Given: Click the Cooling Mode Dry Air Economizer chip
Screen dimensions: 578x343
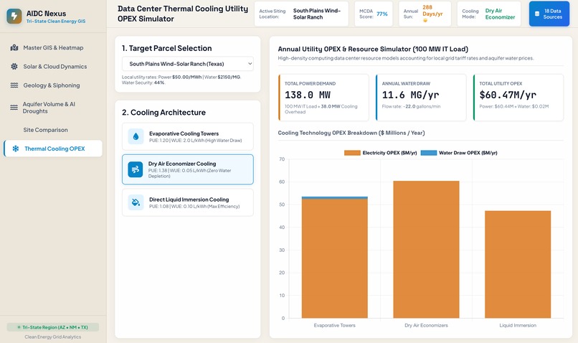Looking at the screenshot, I should click(489, 14).
